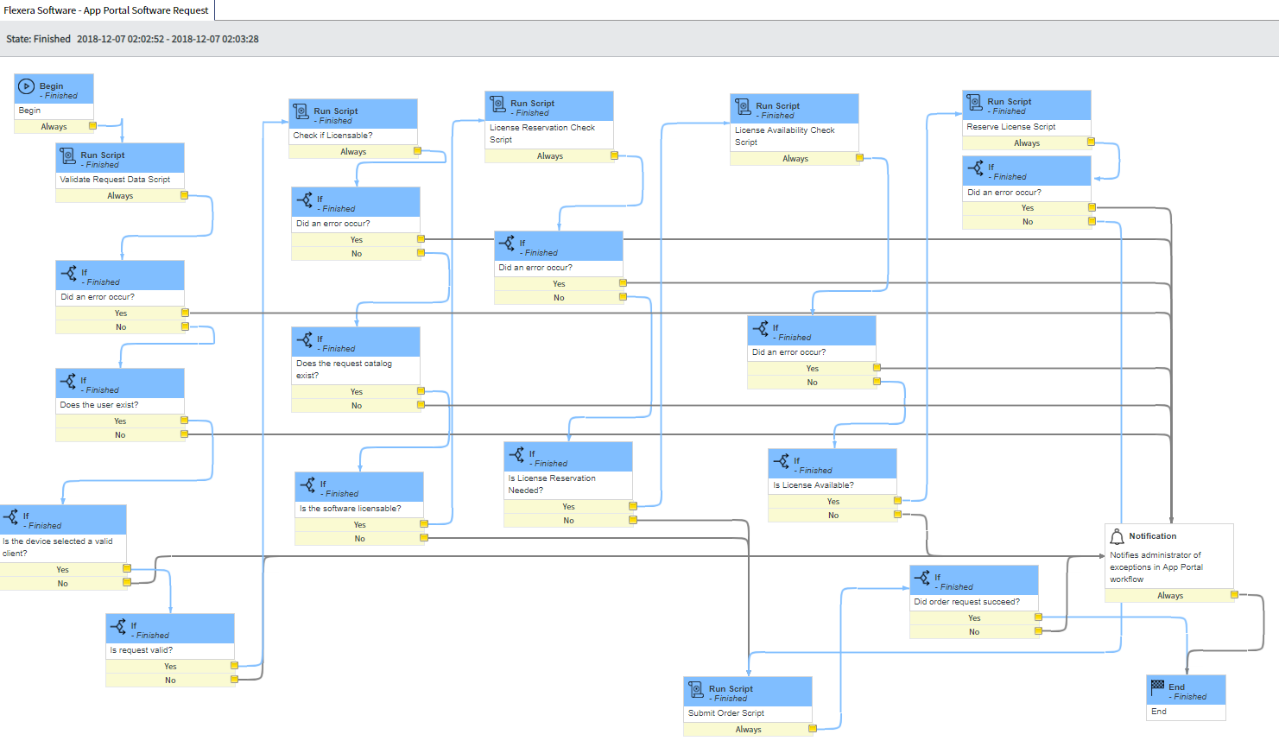Click the No port of 'Did order request succeed?'
Viewport: 1279px width, 747px height.
(1038, 631)
